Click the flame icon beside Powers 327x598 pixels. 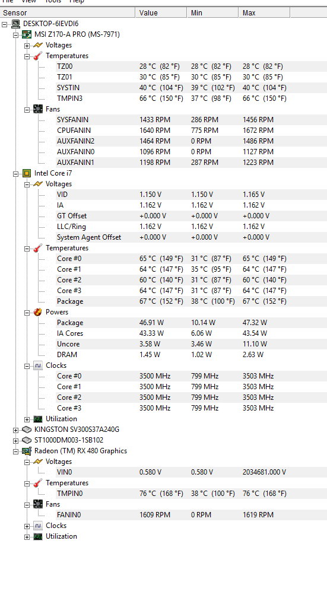tap(38, 312)
